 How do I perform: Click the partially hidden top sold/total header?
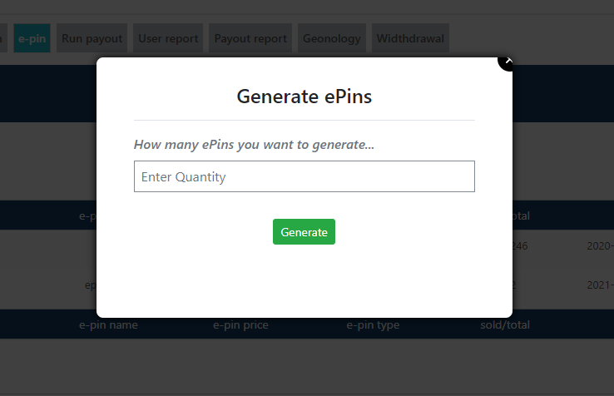[x=522, y=216]
